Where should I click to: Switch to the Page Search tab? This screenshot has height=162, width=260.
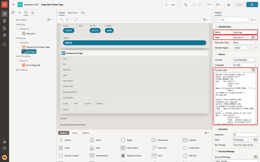(x=73, y=13)
